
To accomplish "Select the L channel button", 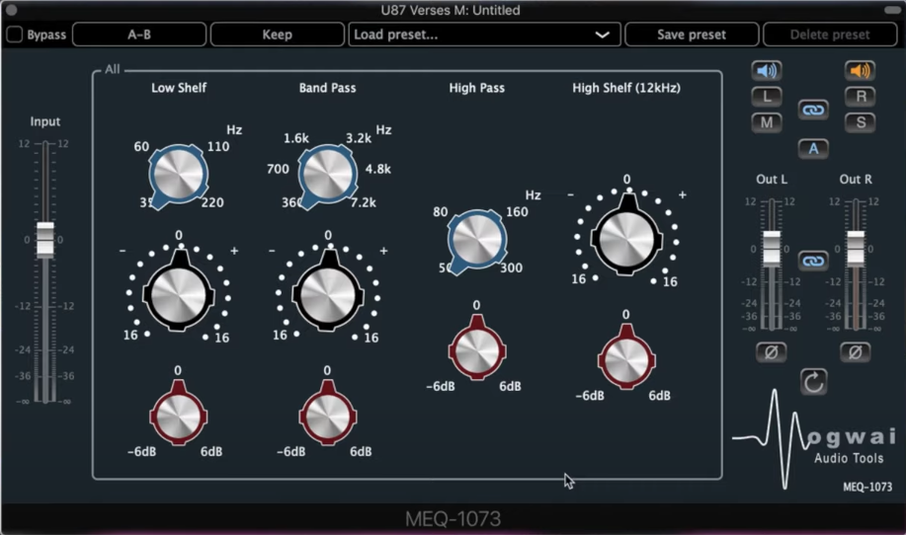I will point(767,97).
